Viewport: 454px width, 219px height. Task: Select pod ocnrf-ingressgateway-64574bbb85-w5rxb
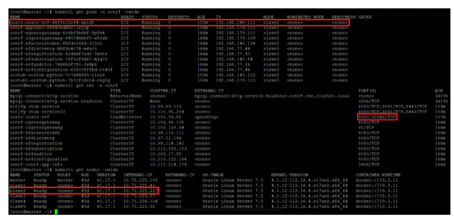pos(58,38)
